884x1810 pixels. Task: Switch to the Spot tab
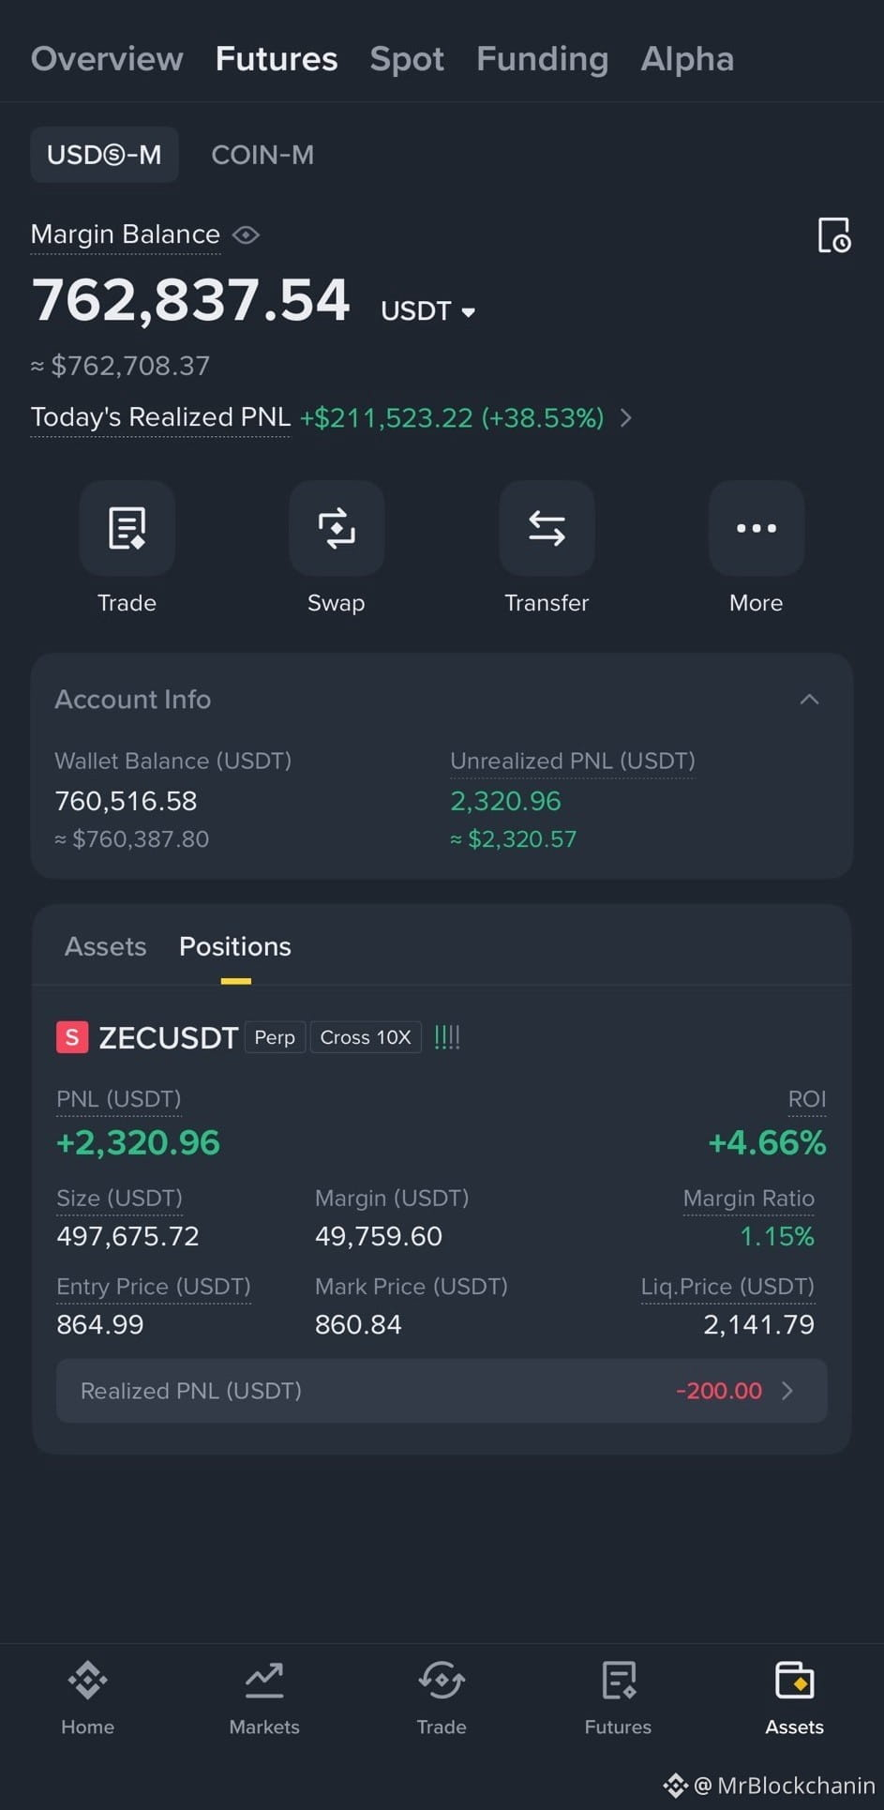click(x=407, y=59)
